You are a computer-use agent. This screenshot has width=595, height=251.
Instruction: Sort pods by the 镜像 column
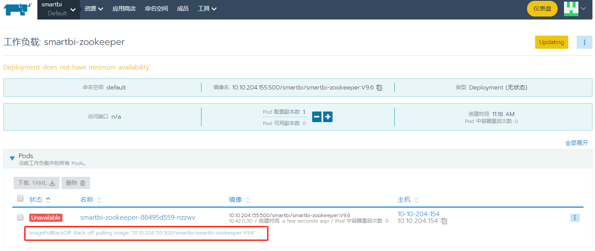(239, 200)
